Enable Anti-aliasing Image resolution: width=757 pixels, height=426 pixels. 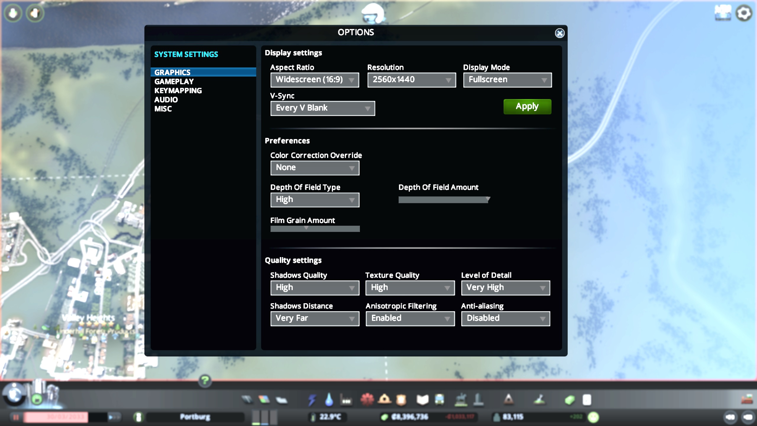pos(505,318)
